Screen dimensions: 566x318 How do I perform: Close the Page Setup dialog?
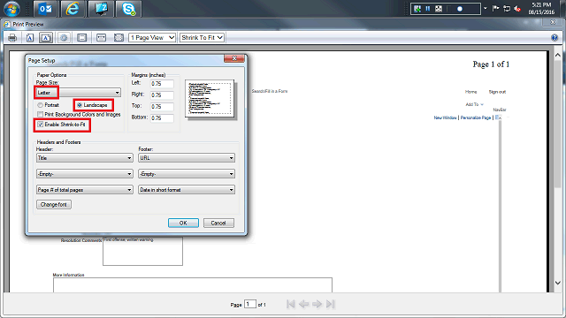[x=234, y=58]
